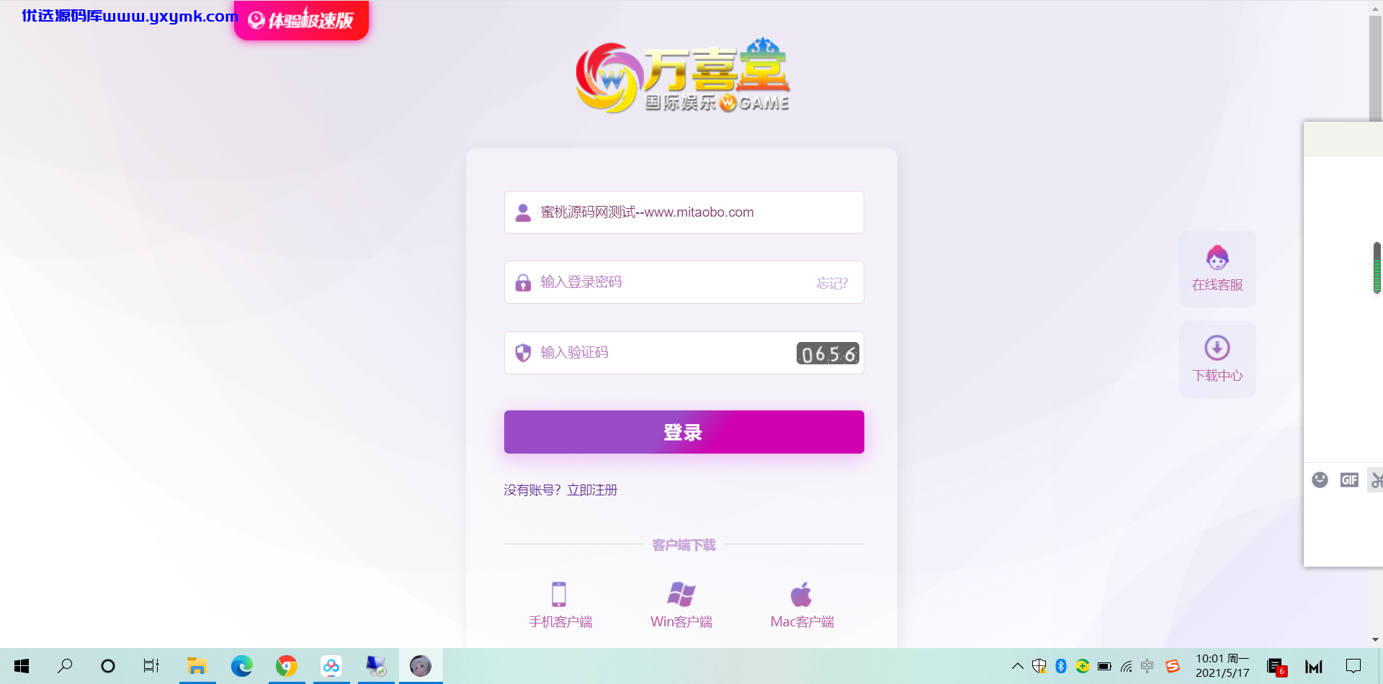Click the battery tray icon
The width and height of the screenshot is (1383, 684).
click(x=1104, y=666)
